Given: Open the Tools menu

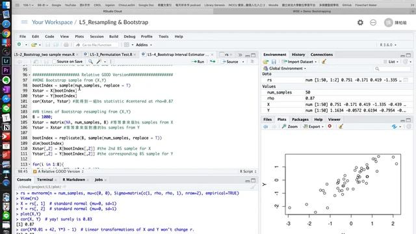Looking at the screenshot, I should [163, 36].
